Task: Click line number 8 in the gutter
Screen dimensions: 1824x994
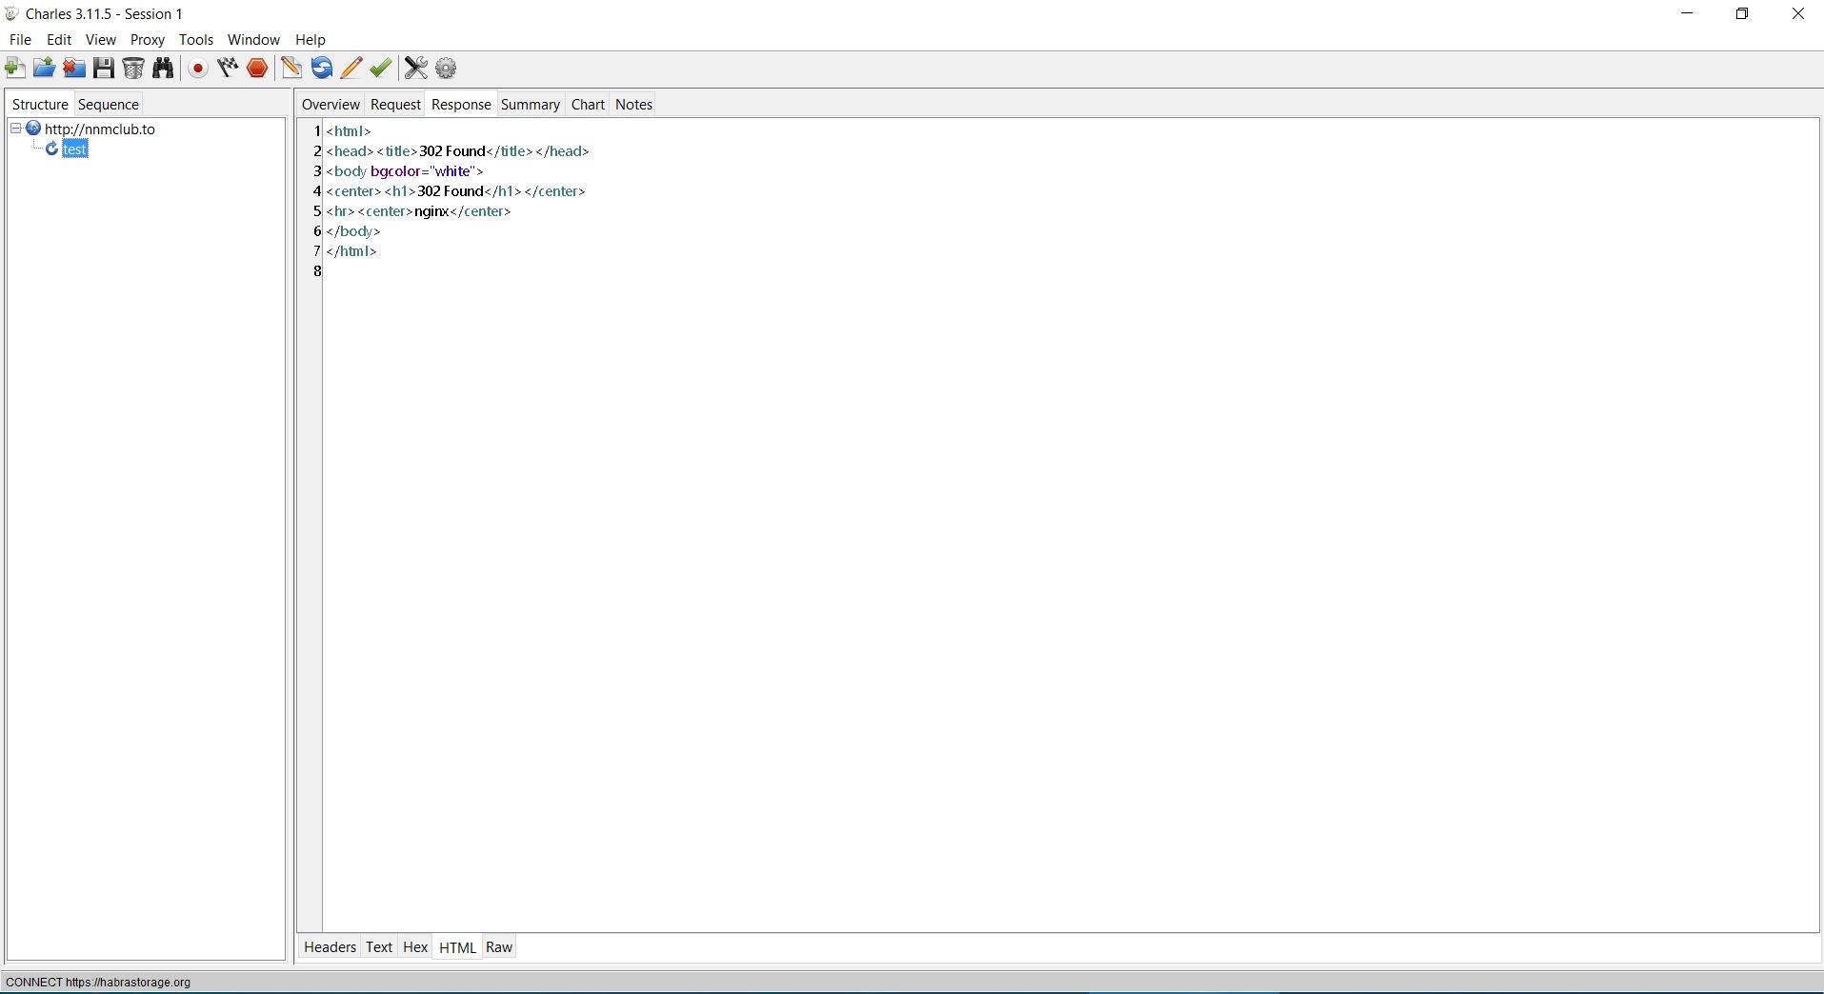Action: 317,271
